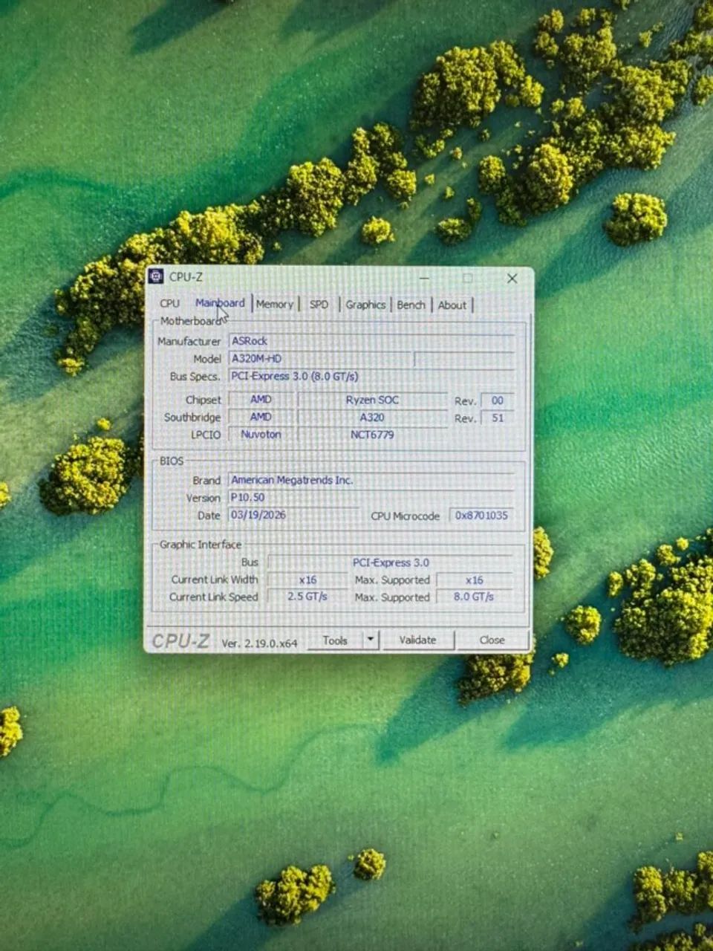Click the Southbridge Rev. value 51
Viewport: 713px width, 951px height.
pos(497,418)
